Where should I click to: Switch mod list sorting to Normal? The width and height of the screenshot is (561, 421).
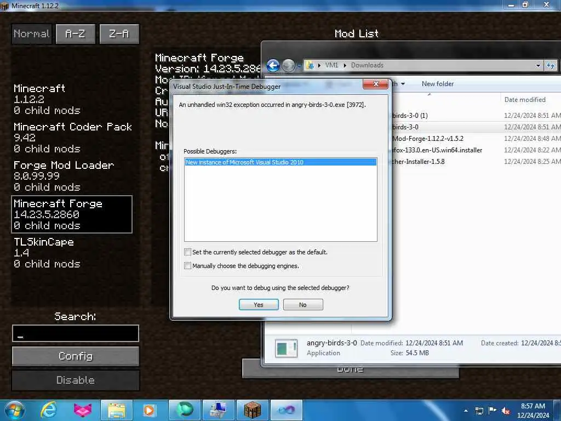coord(31,34)
